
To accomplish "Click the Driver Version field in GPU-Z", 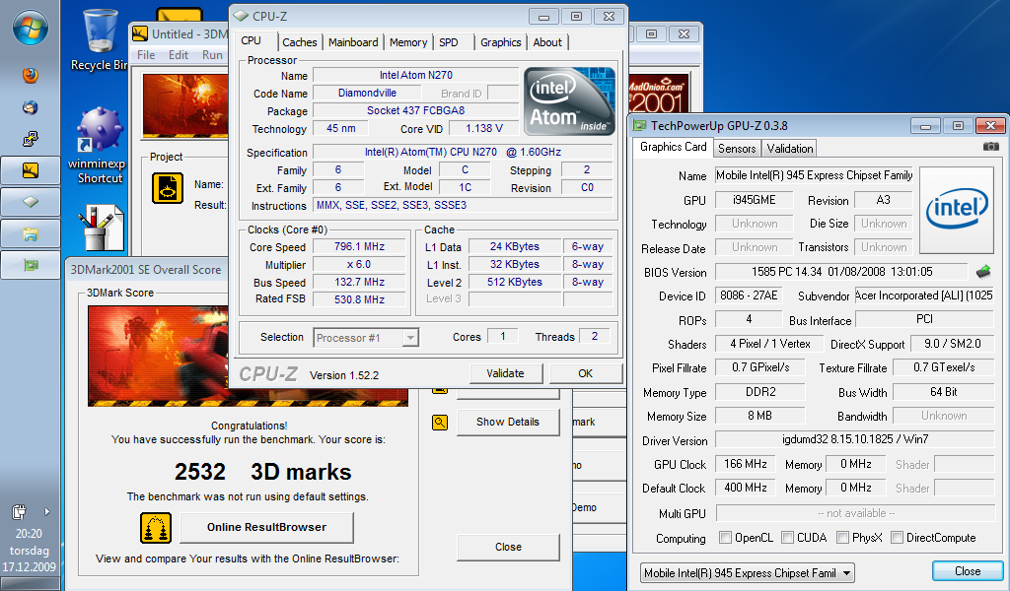I will pos(855,439).
